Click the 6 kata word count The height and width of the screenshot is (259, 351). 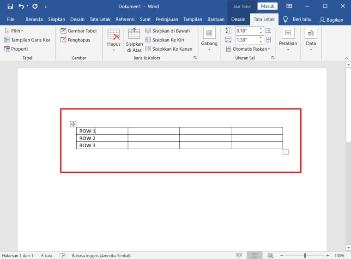click(x=47, y=255)
